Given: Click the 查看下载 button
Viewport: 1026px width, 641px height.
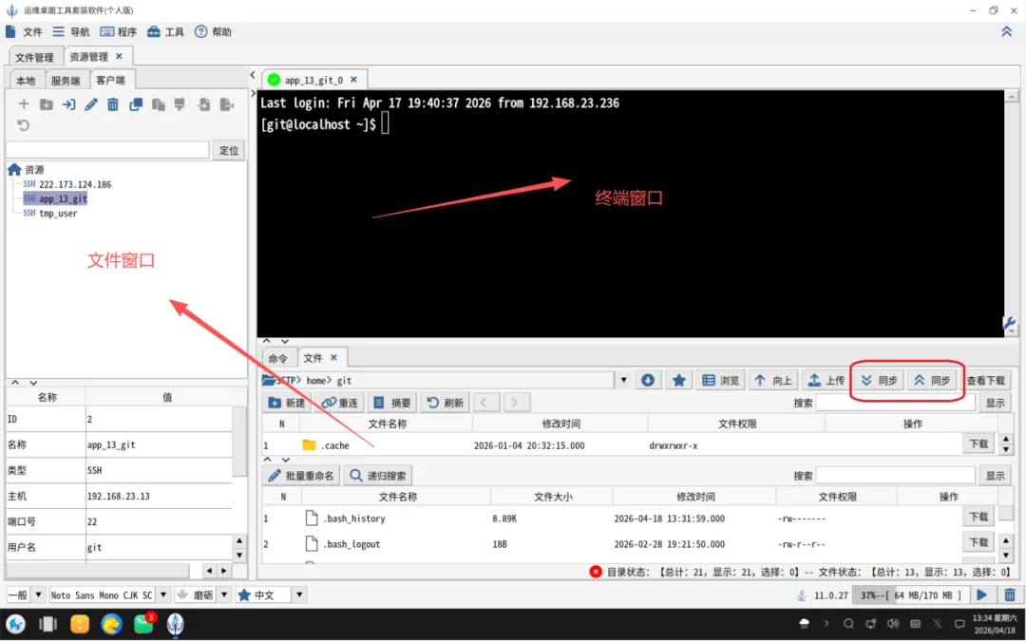Looking at the screenshot, I should 986,380.
